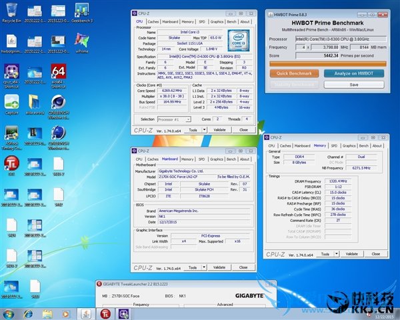400x320 pixels.
Task: Click Save button in HWBOT Prime
Action: click(x=354, y=85)
